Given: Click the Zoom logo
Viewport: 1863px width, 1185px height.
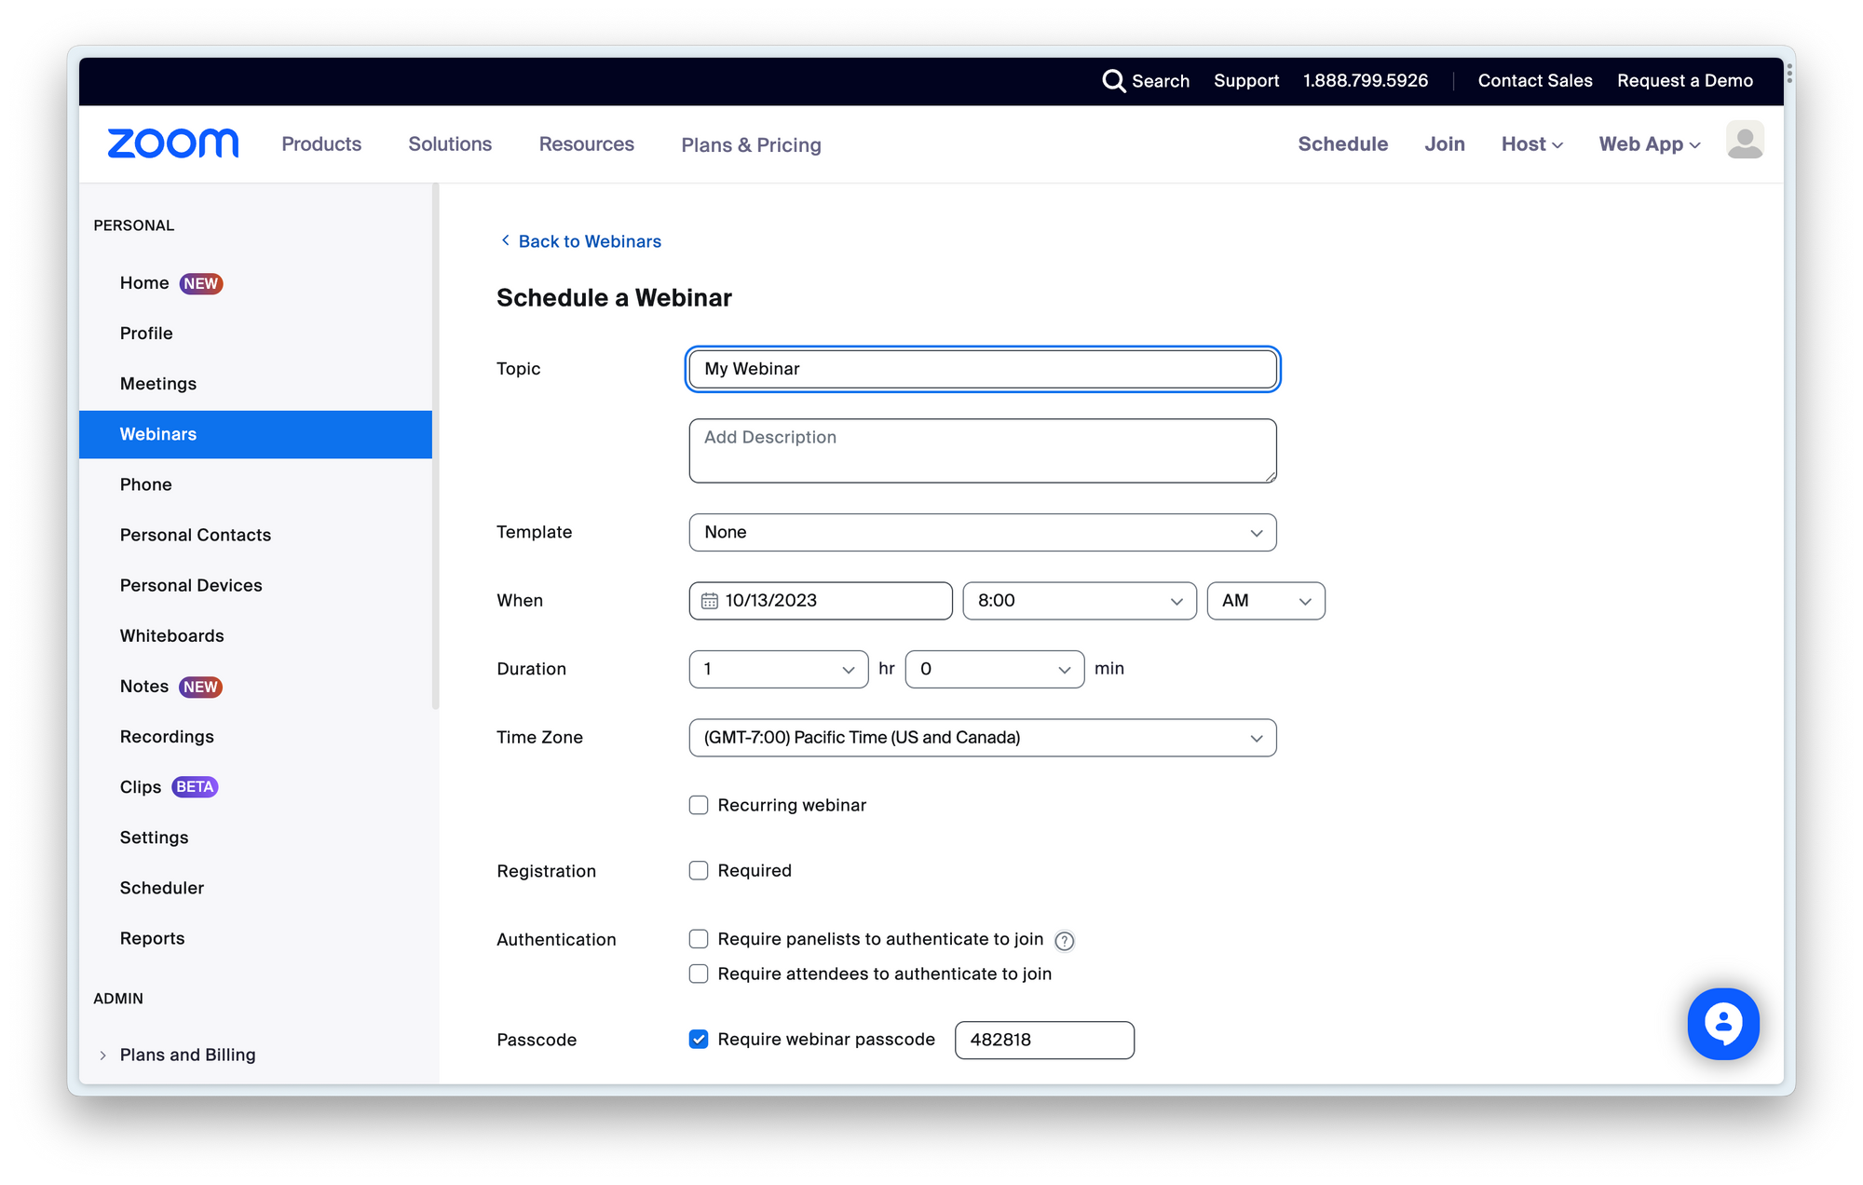Looking at the screenshot, I should pyautogui.click(x=172, y=143).
